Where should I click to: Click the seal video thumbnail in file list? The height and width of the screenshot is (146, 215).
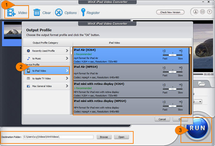tap(13, 30)
